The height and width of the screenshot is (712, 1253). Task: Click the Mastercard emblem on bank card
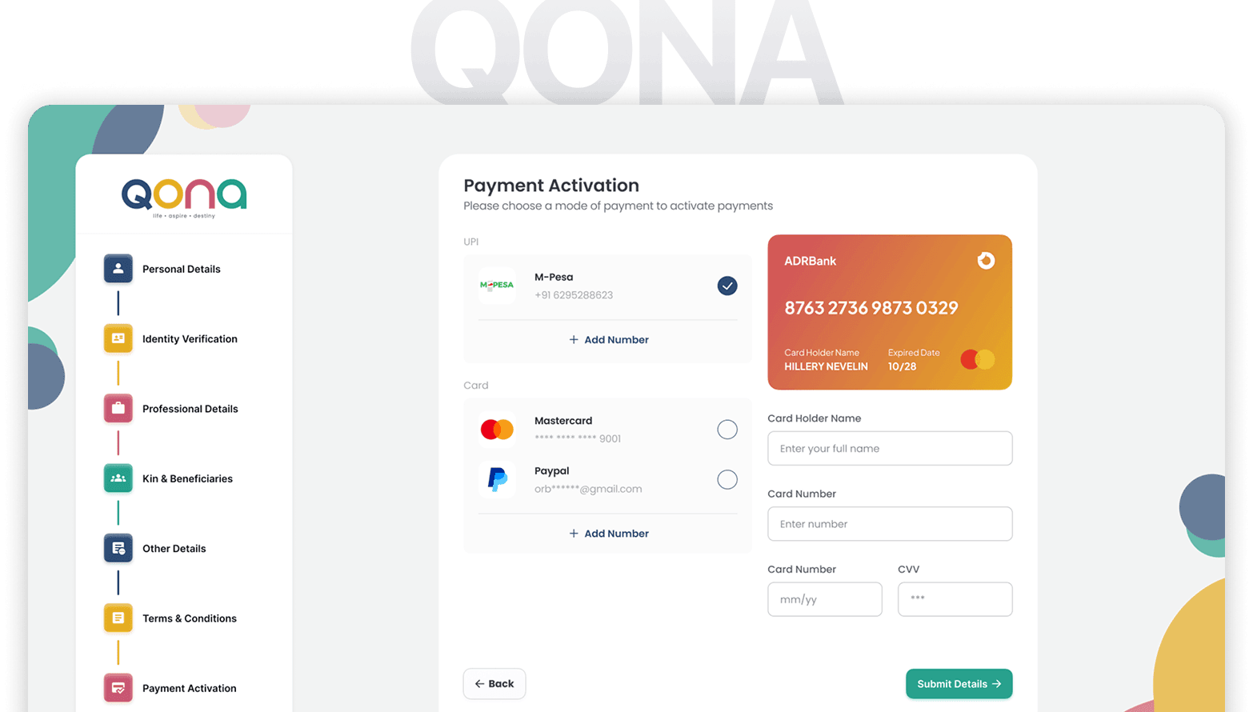(x=977, y=359)
